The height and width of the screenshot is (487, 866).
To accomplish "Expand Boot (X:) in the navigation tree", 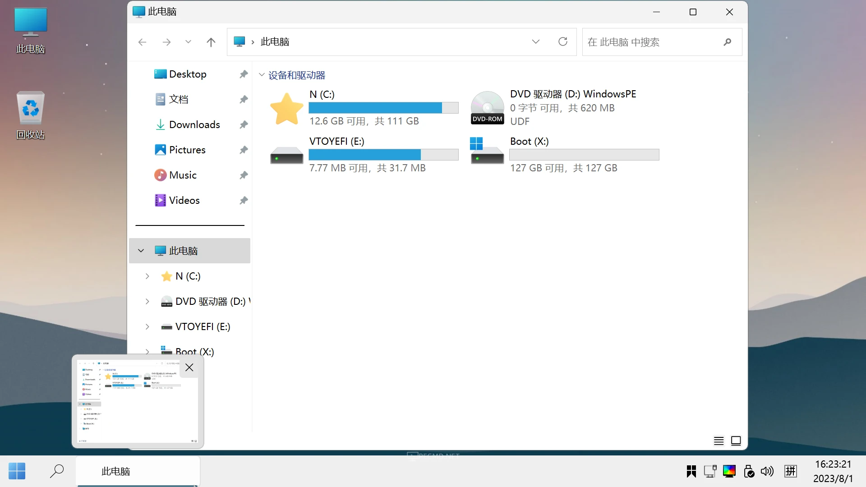I will [147, 351].
